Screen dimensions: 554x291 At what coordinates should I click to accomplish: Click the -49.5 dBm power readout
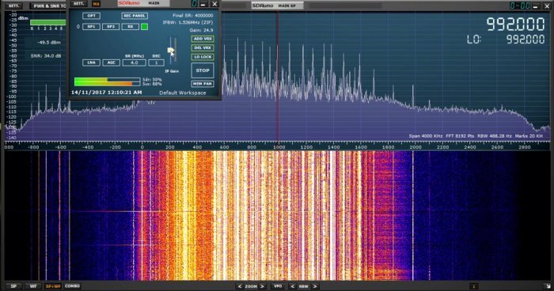point(49,43)
